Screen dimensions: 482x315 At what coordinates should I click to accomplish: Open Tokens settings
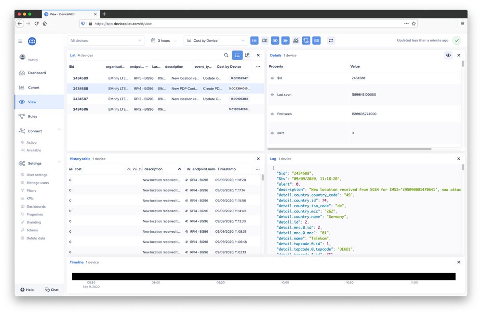(x=32, y=230)
